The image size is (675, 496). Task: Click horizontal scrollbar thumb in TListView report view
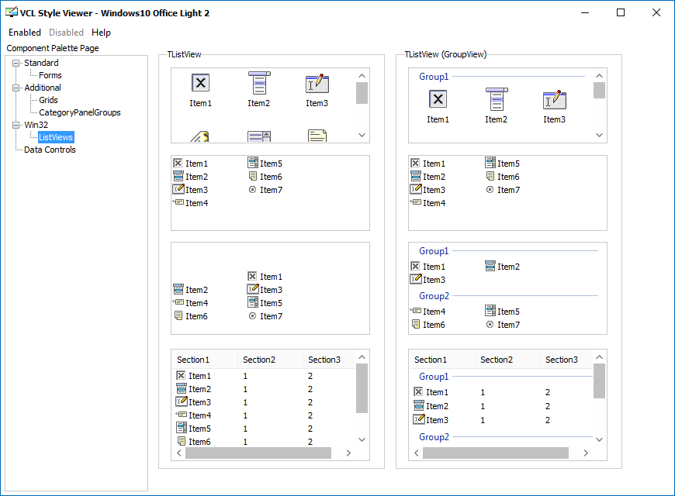pyautogui.click(x=258, y=453)
